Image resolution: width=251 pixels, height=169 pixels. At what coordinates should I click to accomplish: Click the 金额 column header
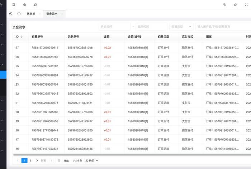coord(106,37)
